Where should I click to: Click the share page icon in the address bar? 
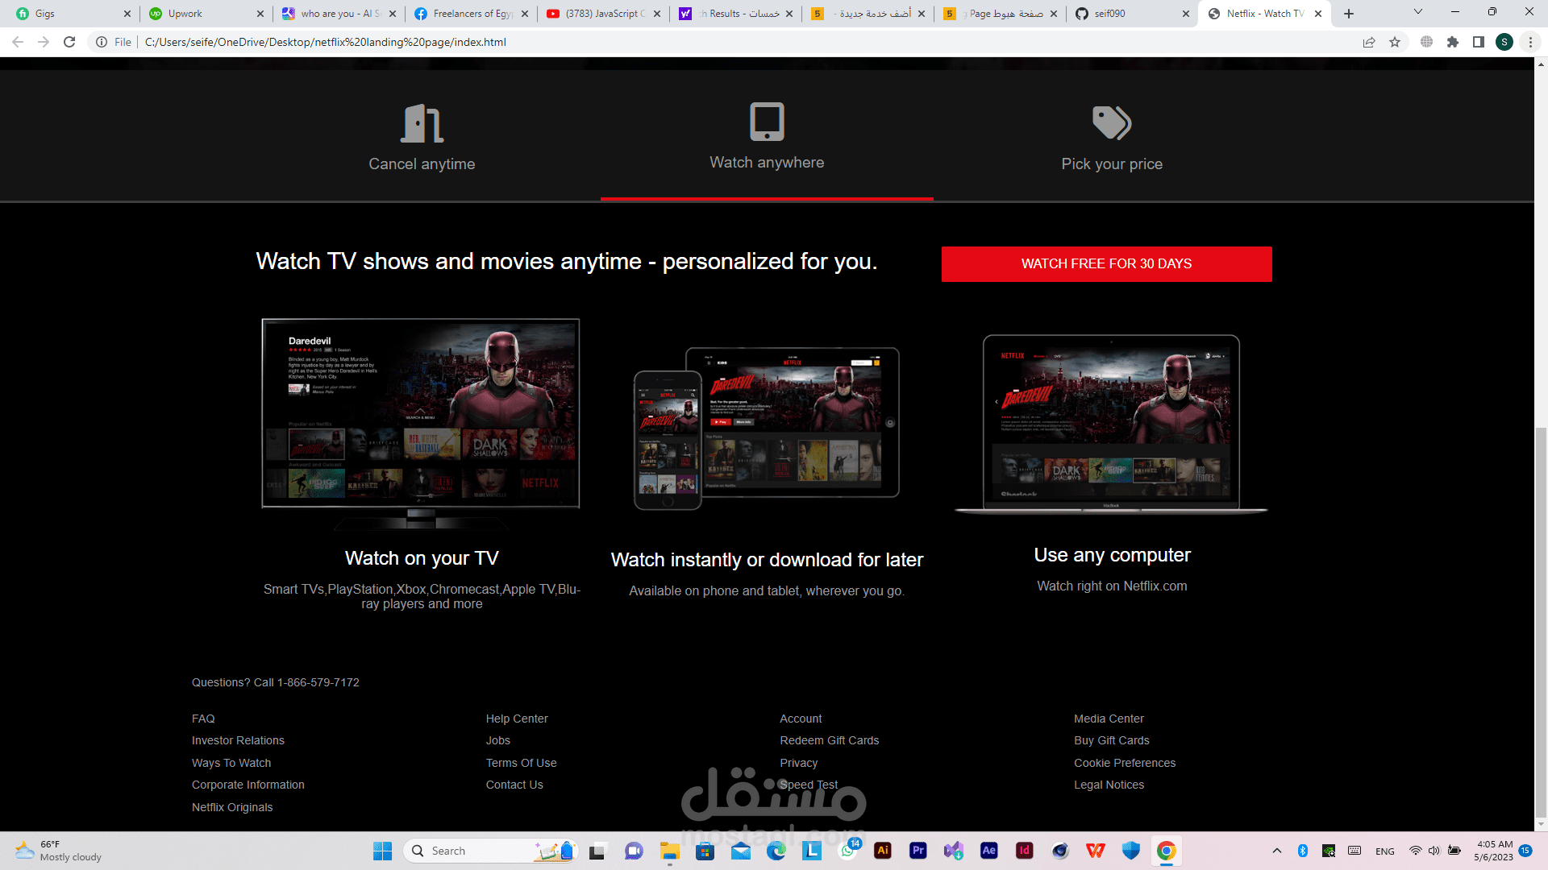[x=1369, y=42]
